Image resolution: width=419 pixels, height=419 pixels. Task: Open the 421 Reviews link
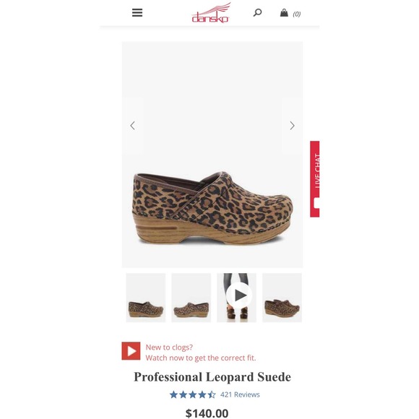(x=240, y=394)
